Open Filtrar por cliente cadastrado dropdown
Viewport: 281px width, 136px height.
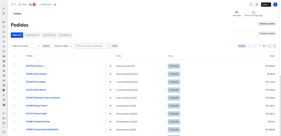click(x=92, y=46)
